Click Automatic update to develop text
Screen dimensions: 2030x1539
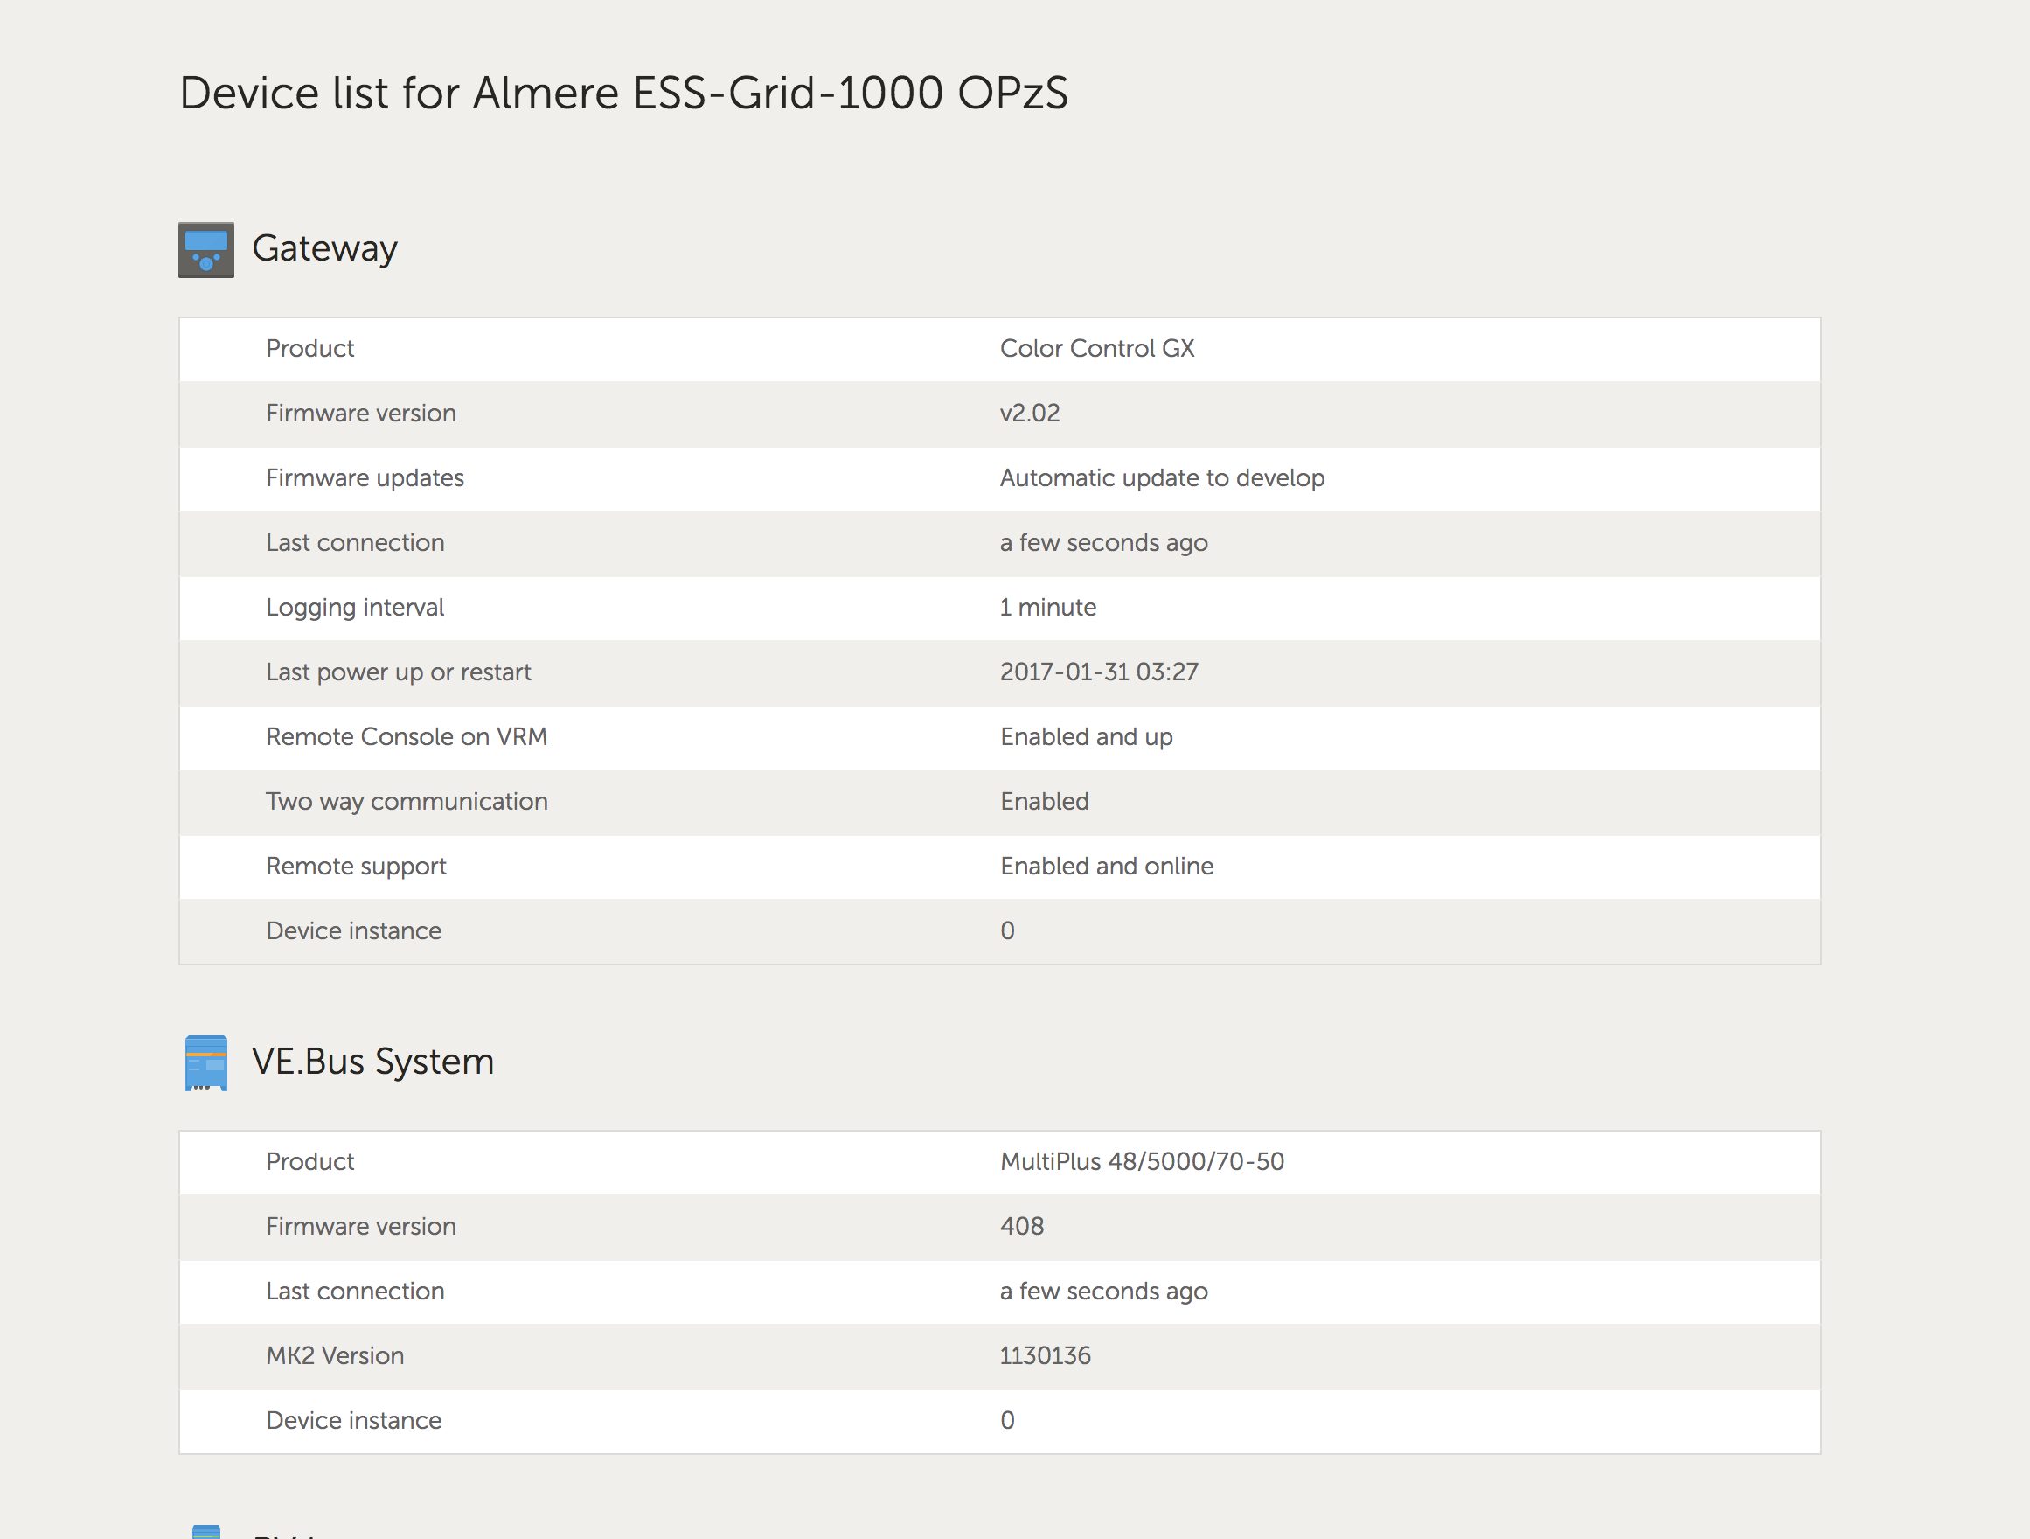[1161, 478]
